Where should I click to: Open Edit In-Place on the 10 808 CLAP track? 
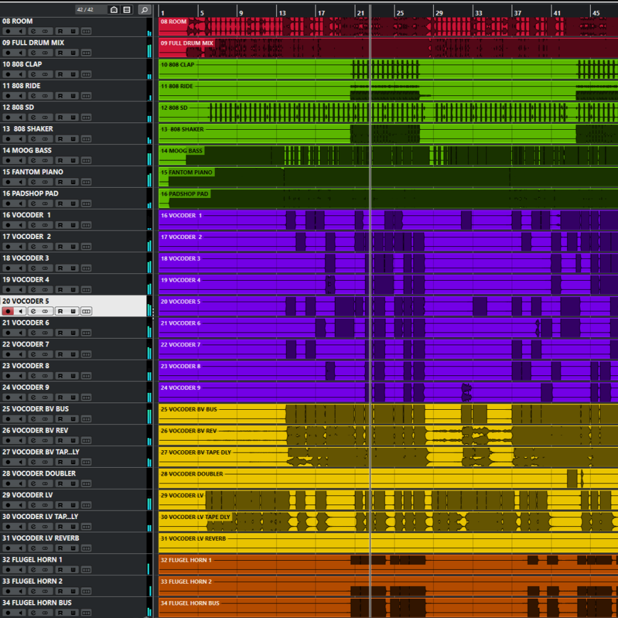coord(86,74)
